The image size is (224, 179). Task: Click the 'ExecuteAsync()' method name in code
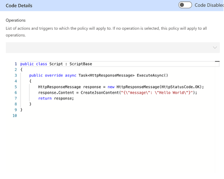point(152,75)
